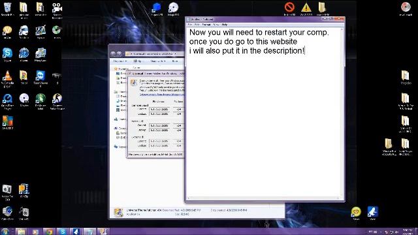This screenshot has height=235, width=418.
Task: Select the WinZip desktop shortcut
Action: coord(24,191)
